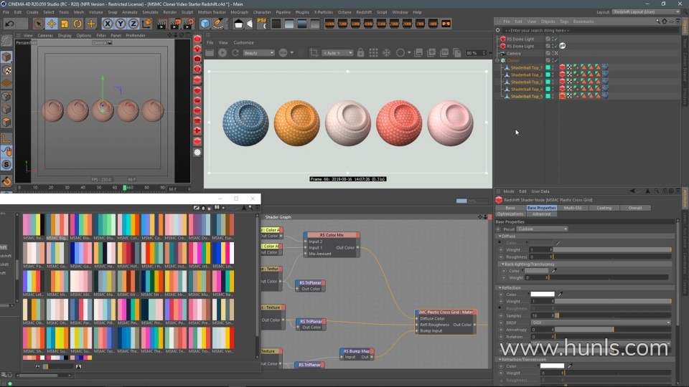Click the lock icon in render view toolbar

(359, 53)
